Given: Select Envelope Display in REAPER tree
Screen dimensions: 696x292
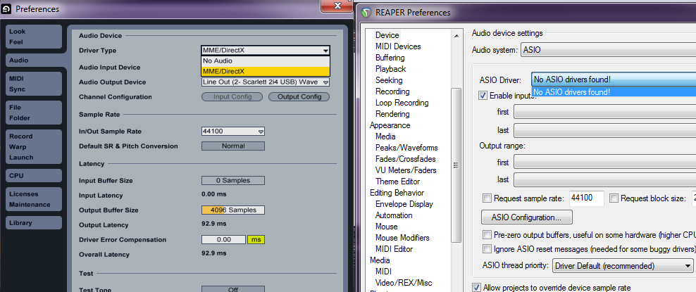Looking at the screenshot, I should click(x=404, y=204).
